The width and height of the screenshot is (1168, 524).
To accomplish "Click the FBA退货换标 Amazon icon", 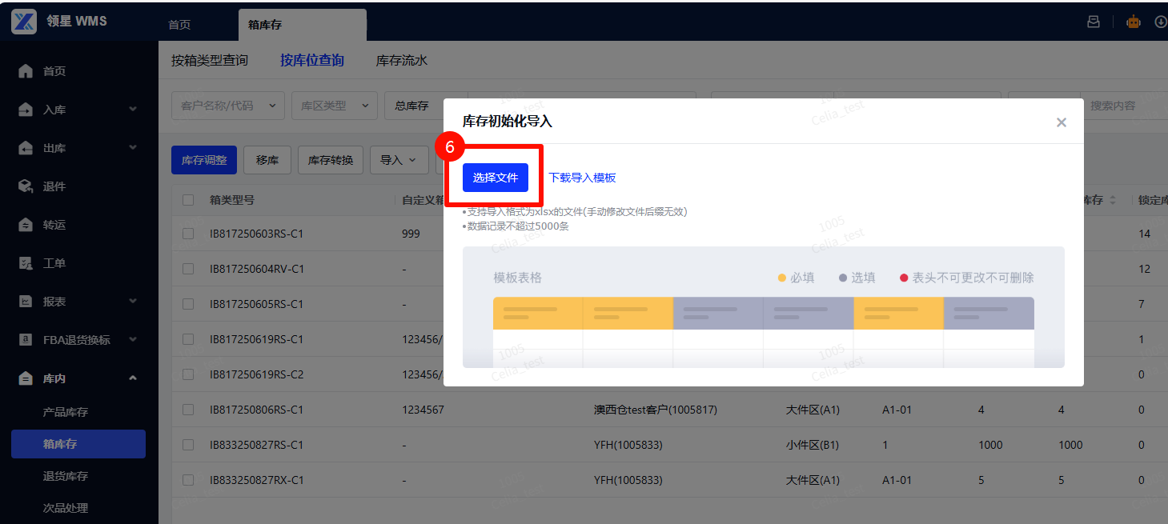I will pos(26,340).
